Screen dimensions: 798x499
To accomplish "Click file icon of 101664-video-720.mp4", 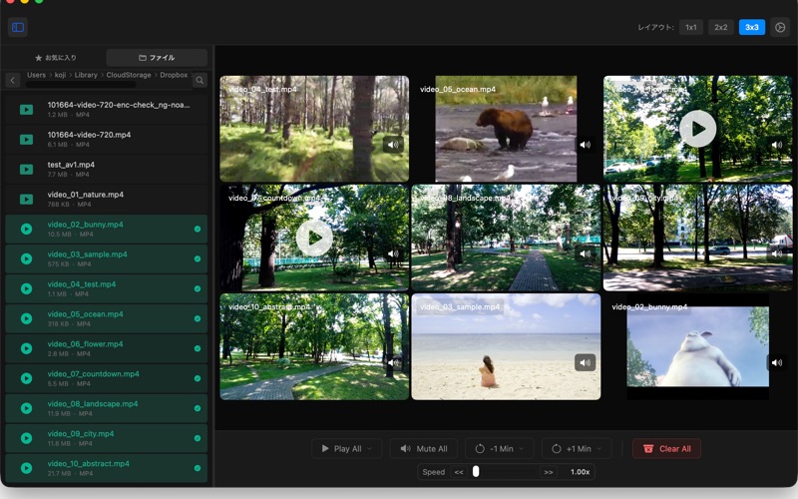I will pos(27,140).
